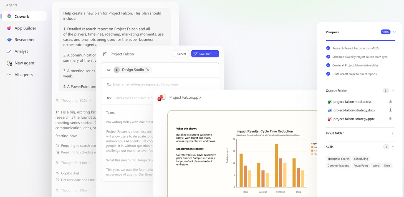Open project-falcon-strategy.pptx file
Screen dimensions: 404x197
click(x=354, y=119)
